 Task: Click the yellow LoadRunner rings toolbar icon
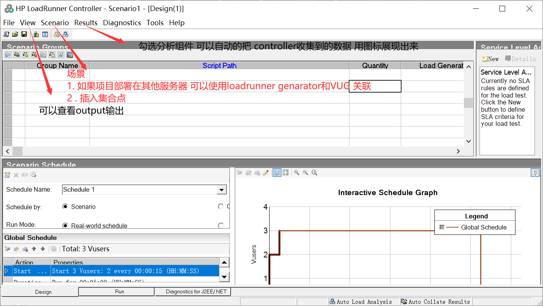point(57,34)
